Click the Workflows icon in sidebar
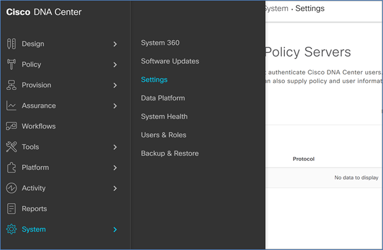Screen dimensions: 383x250 [x=11, y=126]
